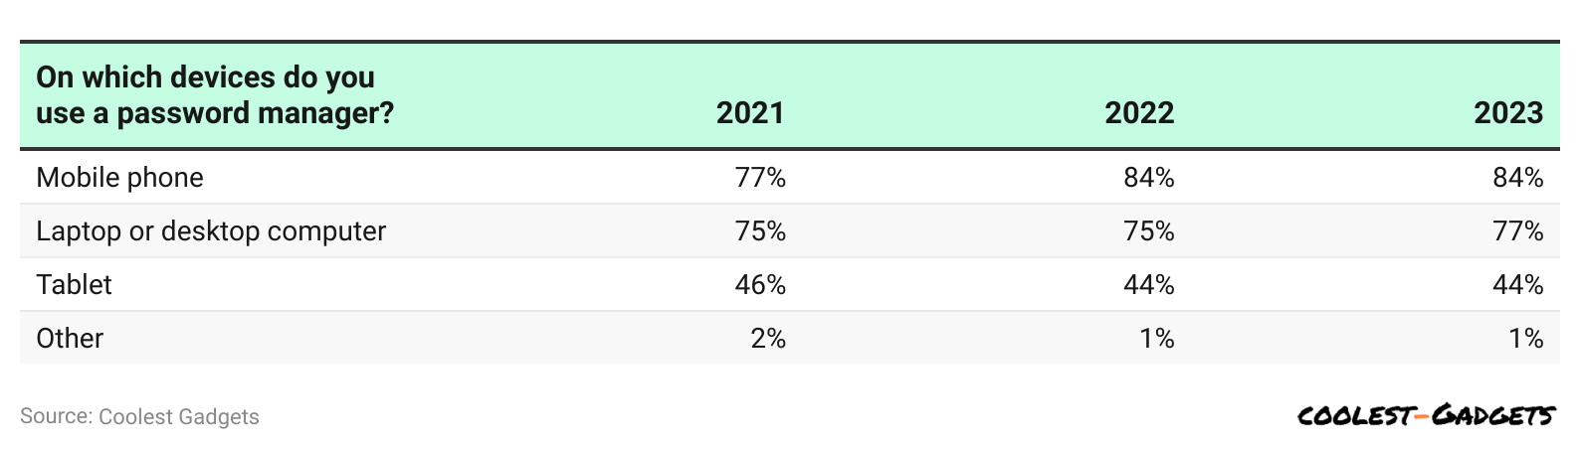Click the password manager question header
The image size is (1580, 449).
215,94
